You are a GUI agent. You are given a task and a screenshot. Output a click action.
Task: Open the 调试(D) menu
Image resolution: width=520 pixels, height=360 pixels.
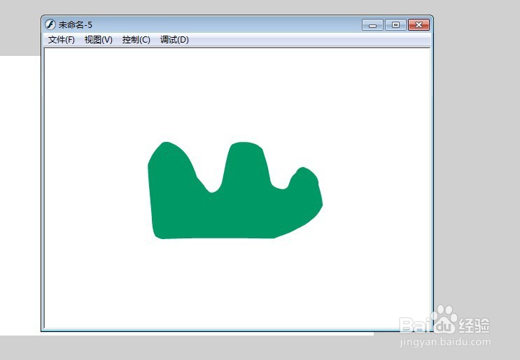tap(174, 40)
